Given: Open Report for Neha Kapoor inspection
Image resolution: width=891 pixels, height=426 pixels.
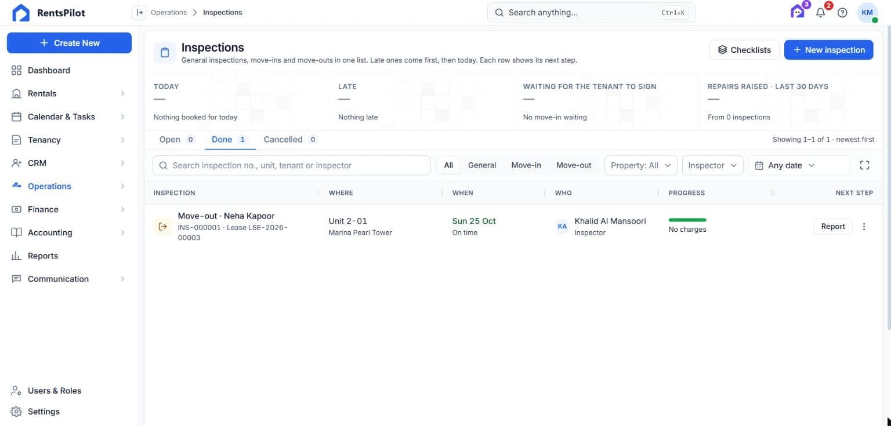Looking at the screenshot, I should coord(833,227).
